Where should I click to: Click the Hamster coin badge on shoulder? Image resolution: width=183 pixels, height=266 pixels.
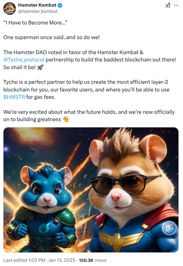169,228
